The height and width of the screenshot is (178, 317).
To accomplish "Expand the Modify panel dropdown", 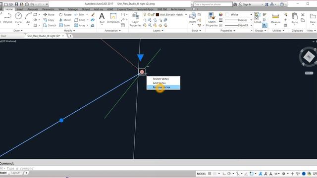I will click(x=69, y=31).
